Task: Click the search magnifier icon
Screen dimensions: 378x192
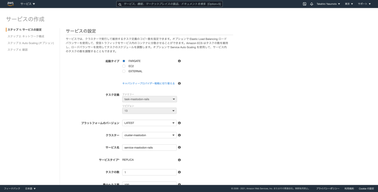Action: tap(120, 4)
